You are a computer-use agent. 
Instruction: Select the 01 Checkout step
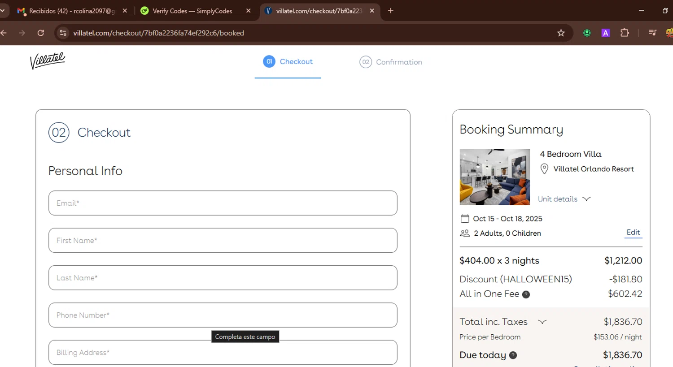point(288,61)
